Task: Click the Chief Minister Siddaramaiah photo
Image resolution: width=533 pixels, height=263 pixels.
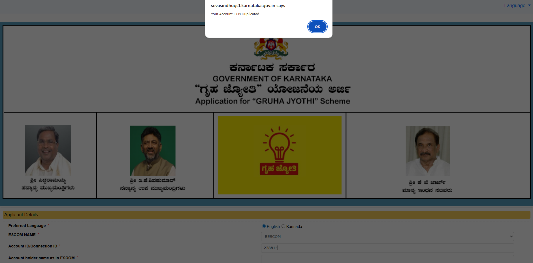Action: [48, 150]
